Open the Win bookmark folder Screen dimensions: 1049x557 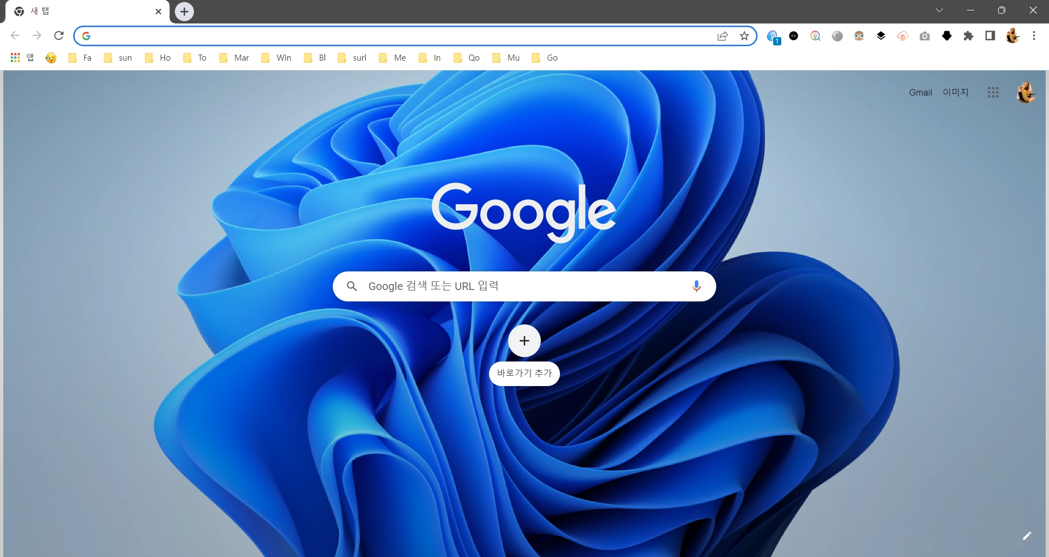[276, 58]
